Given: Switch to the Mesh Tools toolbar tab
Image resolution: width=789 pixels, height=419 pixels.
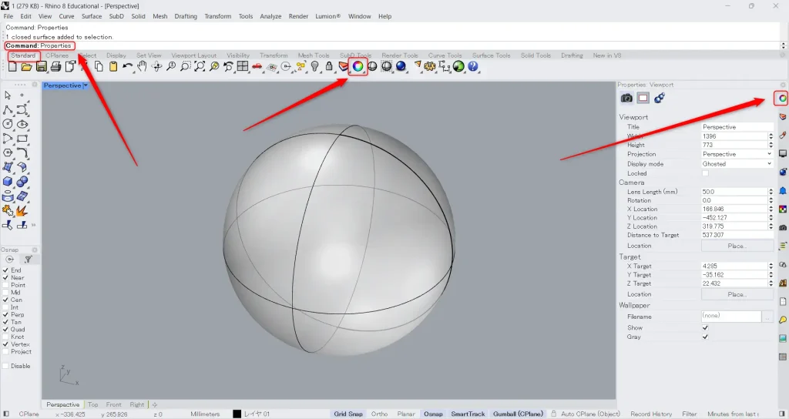Looking at the screenshot, I should coord(314,55).
